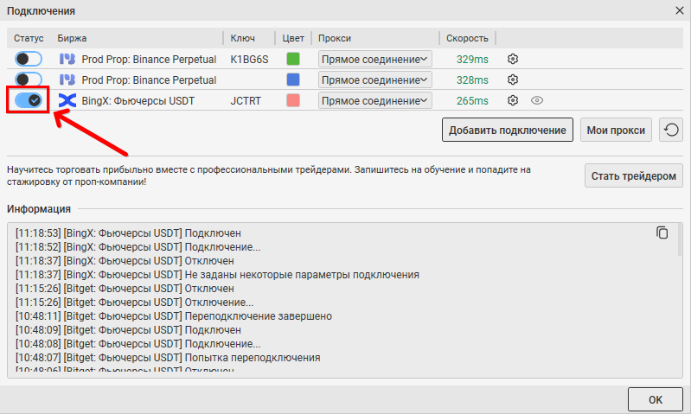Click the refresh connections icon button
The image size is (691, 414).
click(671, 131)
